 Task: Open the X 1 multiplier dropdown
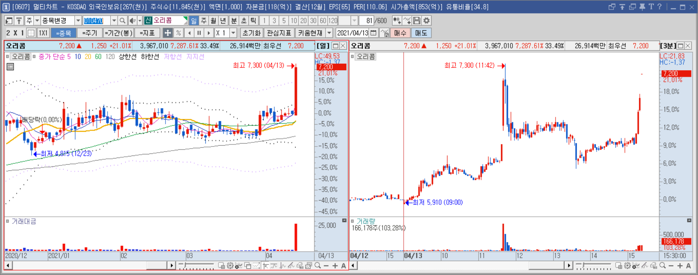pyautogui.click(x=233, y=33)
